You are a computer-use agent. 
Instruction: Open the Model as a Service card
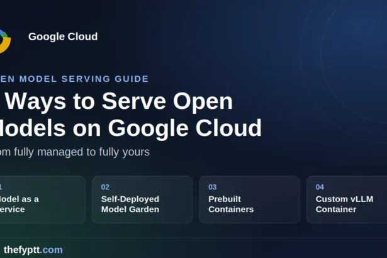coord(42,199)
